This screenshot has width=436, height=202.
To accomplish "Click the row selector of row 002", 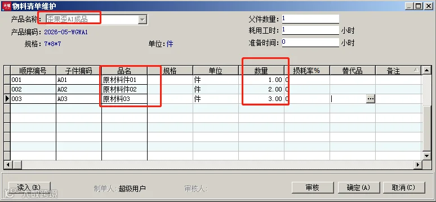I will [x=7, y=90].
